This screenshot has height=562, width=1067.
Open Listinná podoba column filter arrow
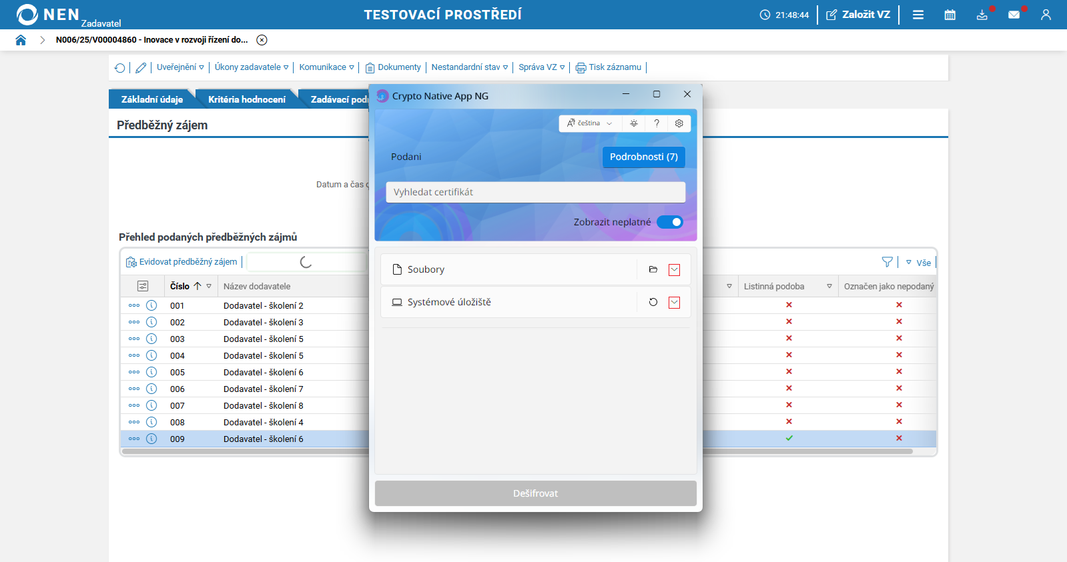pyautogui.click(x=829, y=286)
